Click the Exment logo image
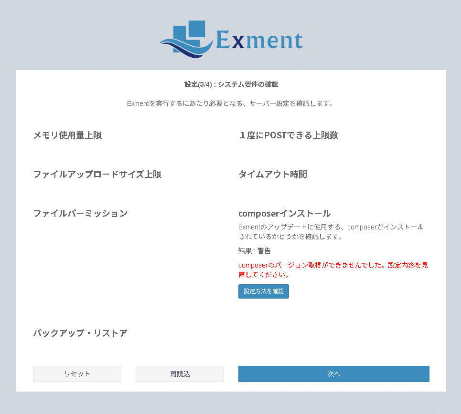Screen dimensions: 461x414 point(231,39)
